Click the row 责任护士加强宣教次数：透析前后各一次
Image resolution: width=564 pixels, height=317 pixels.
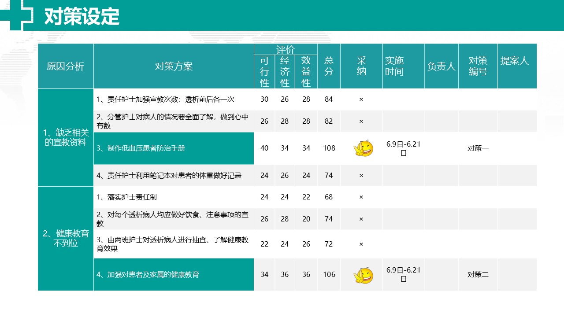point(174,100)
